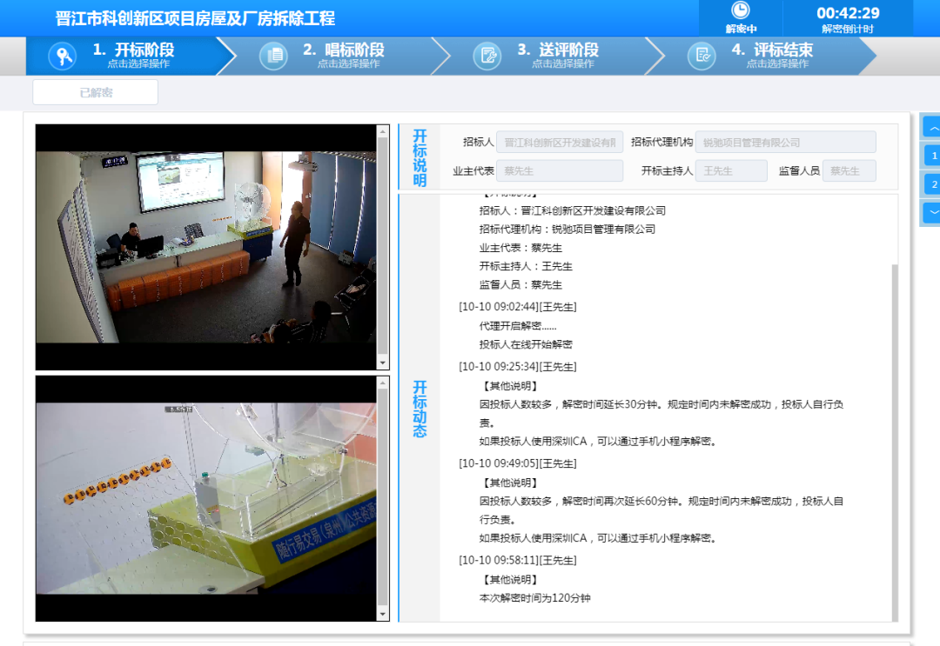Click the document icon for 唱标阶段
Screen dimensions: 940x646
[x=273, y=57]
